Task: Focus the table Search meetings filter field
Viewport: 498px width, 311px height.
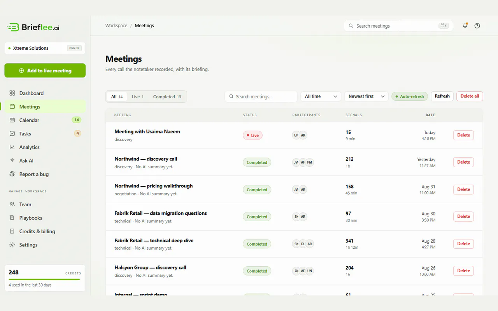Action: (x=261, y=96)
